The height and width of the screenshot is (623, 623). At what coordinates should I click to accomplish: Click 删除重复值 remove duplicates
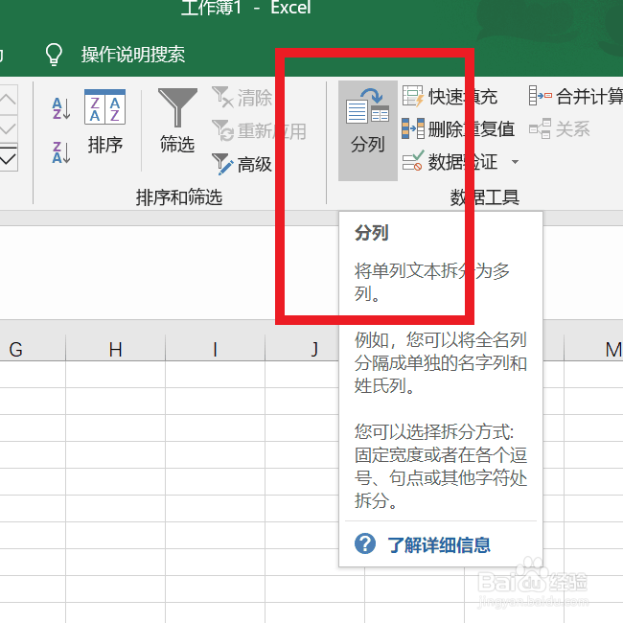point(458,129)
